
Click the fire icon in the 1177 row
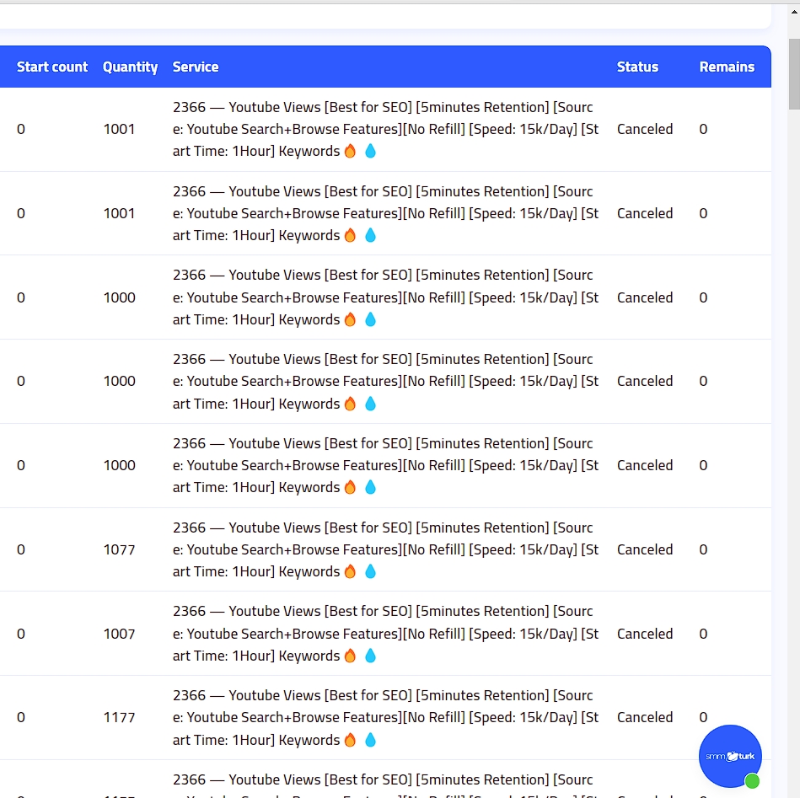(x=350, y=740)
